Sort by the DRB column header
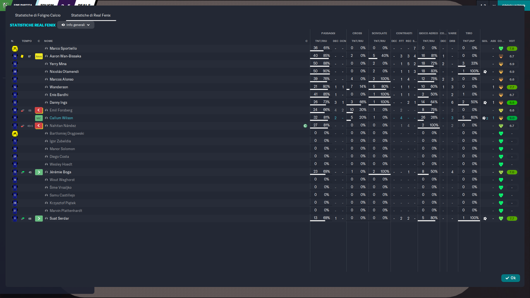Image resolution: width=530 pixels, height=298 pixels. coord(452,41)
